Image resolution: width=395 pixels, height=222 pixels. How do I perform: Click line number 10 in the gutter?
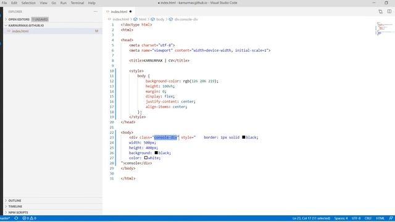pos(112,71)
